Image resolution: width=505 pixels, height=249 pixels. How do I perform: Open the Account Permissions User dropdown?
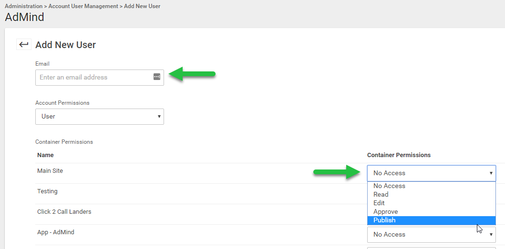coord(100,117)
